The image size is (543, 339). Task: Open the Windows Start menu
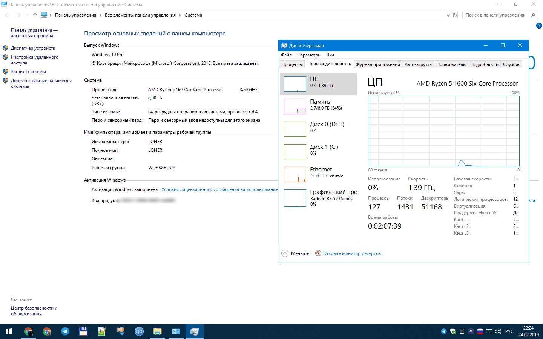point(9,331)
